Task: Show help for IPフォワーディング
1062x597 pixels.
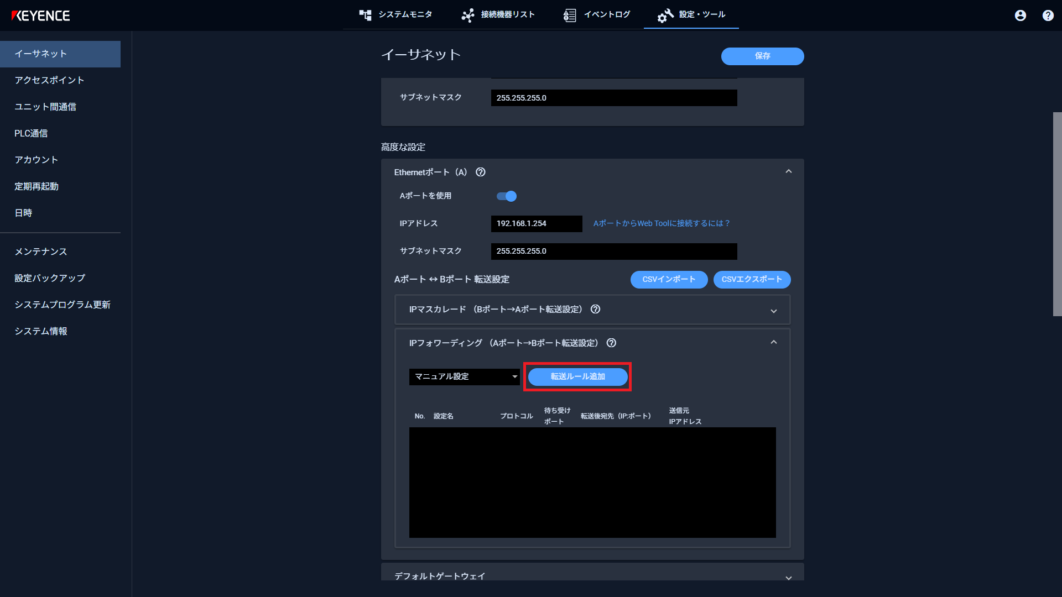Action: pos(611,343)
